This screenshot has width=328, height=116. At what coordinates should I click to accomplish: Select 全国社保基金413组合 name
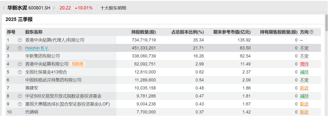[x=46, y=72]
